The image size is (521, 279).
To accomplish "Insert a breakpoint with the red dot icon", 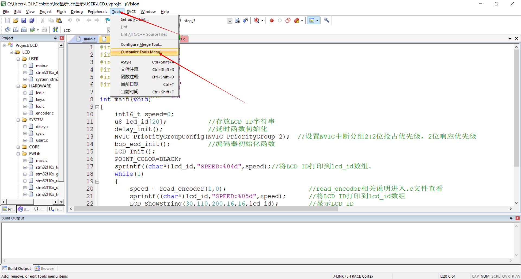I will point(272,21).
